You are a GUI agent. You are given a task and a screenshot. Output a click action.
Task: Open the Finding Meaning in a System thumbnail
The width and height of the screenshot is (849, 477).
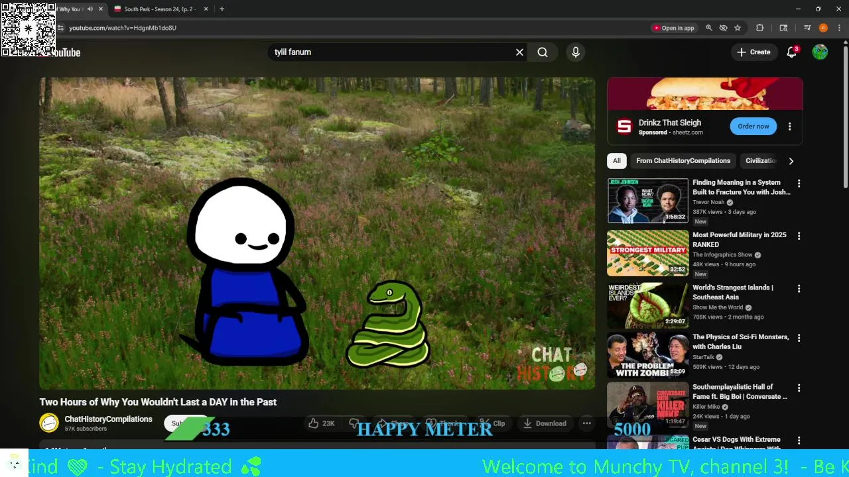click(x=647, y=201)
